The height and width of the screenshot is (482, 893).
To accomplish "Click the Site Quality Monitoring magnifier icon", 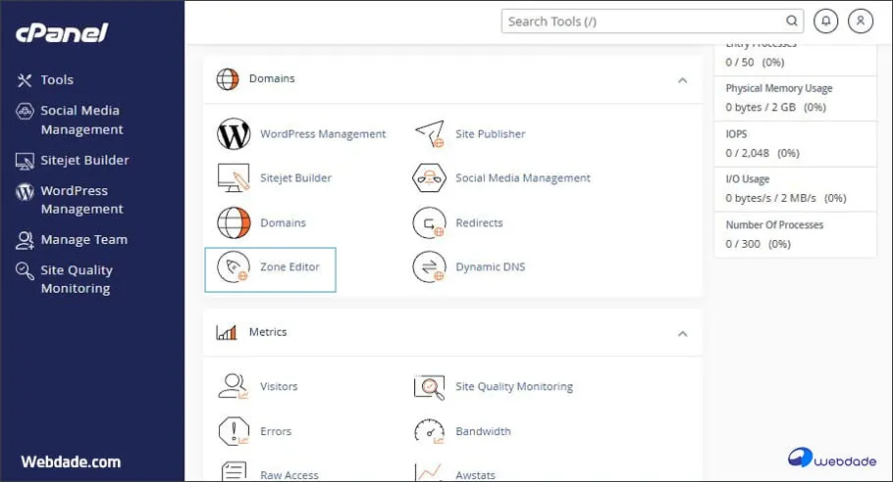I will point(429,387).
